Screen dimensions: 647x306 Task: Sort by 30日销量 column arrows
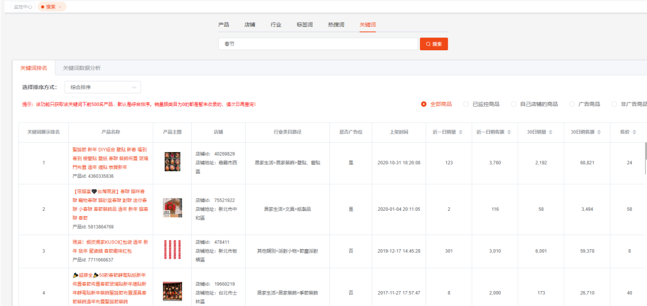click(551, 132)
